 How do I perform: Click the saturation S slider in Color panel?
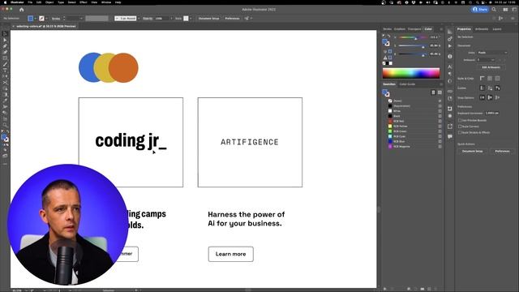[x=413, y=45]
